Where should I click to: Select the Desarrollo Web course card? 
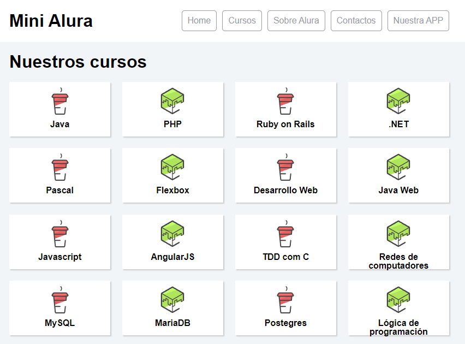pos(285,175)
